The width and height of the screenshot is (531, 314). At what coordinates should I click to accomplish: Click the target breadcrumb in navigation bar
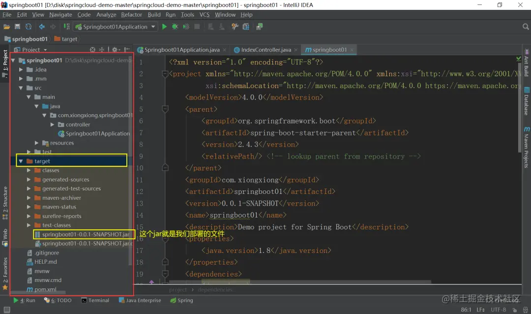coord(66,39)
